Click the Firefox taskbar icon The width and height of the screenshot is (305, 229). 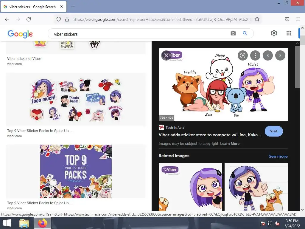43,223
